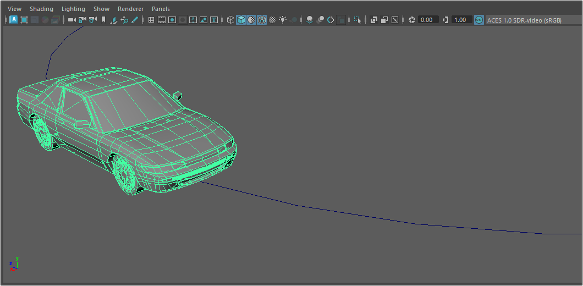The height and width of the screenshot is (286, 583).
Task: Enable Use All Lights bulb icon
Action: click(x=283, y=20)
